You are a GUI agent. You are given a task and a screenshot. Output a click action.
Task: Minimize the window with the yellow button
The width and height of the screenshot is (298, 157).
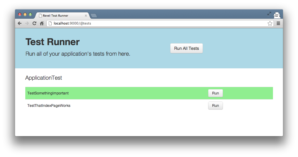25,15
